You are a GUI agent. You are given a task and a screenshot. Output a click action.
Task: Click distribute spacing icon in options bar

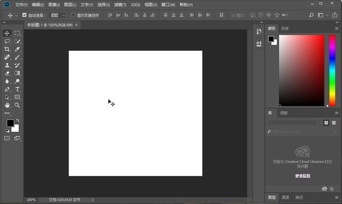click(x=221, y=15)
